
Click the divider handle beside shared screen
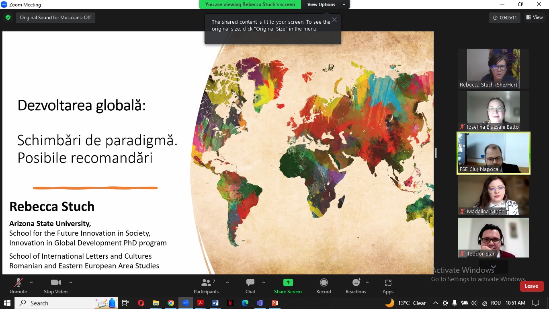coord(436,153)
